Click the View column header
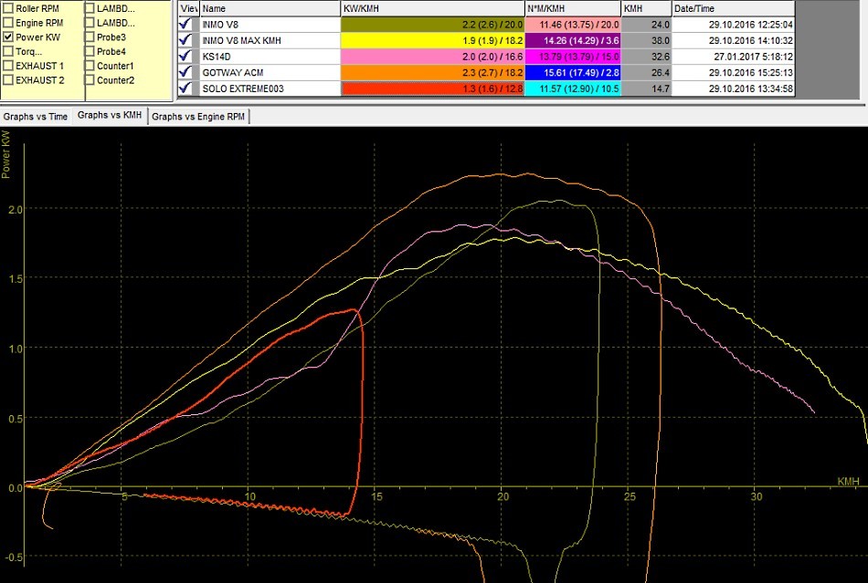The image size is (868, 583). 188,8
